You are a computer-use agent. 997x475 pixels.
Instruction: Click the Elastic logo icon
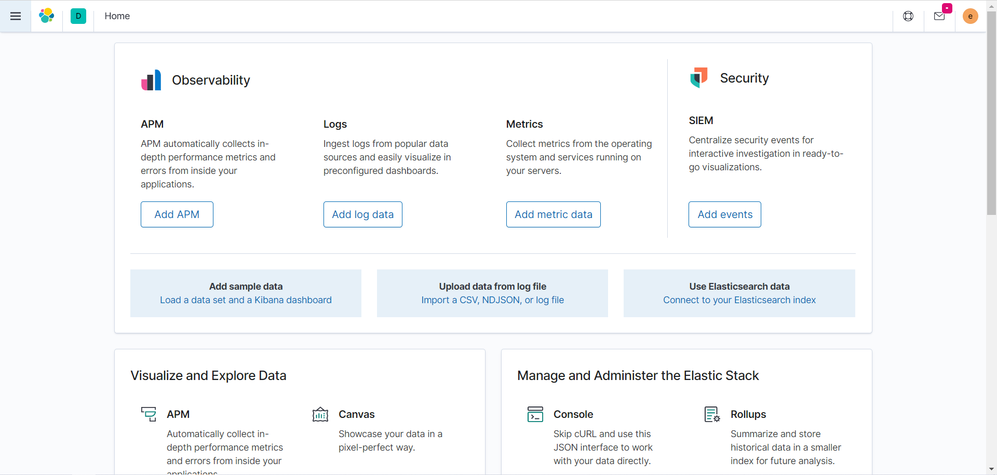tap(47, 16)
